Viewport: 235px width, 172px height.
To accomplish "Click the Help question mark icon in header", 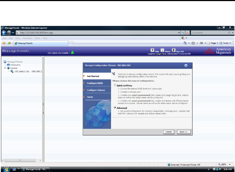I will pos(152,50).
